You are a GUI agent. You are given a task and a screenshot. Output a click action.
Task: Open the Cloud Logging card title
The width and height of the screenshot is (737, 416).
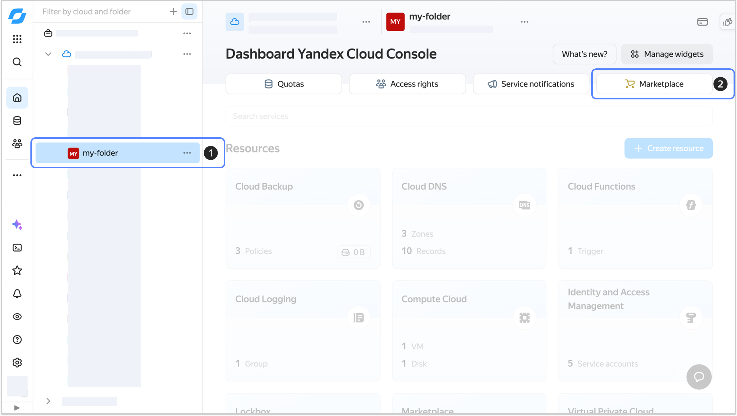[x=266, y=299]
